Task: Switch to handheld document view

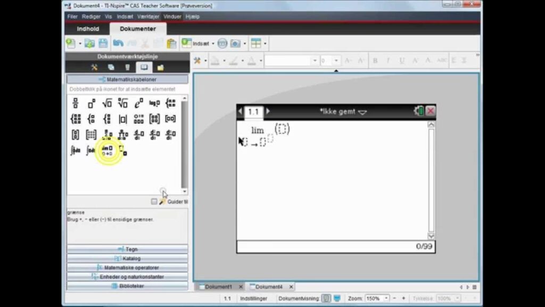Action: tap(326, 298)
